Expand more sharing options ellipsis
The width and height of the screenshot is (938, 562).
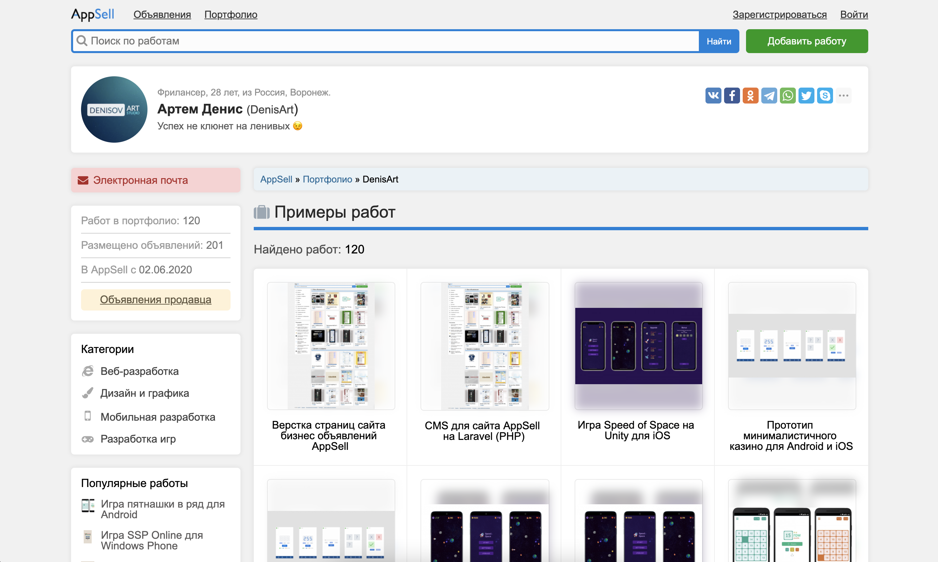843,96
